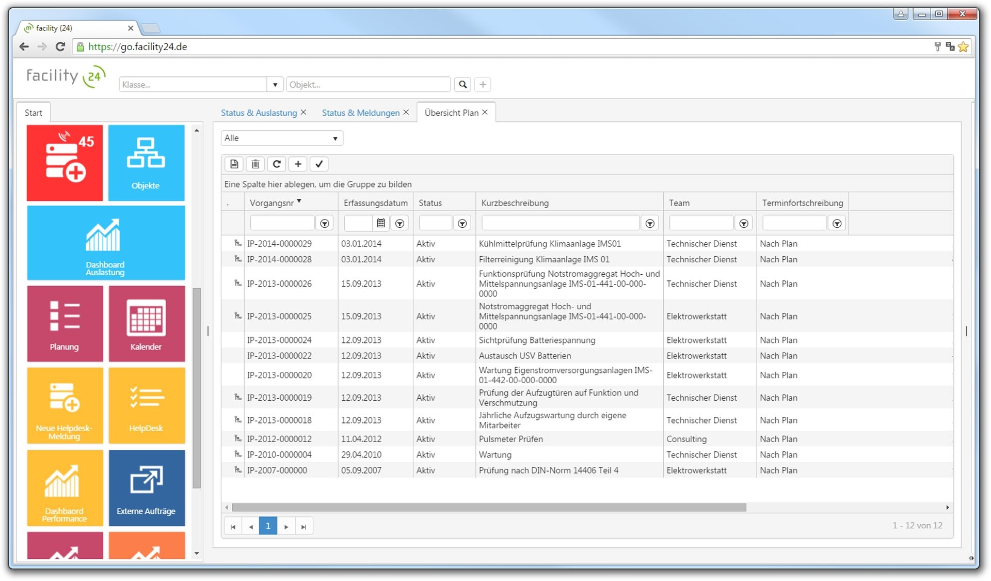Select the Start tab
Screen dimensions: 991x581
click(34, 113)
